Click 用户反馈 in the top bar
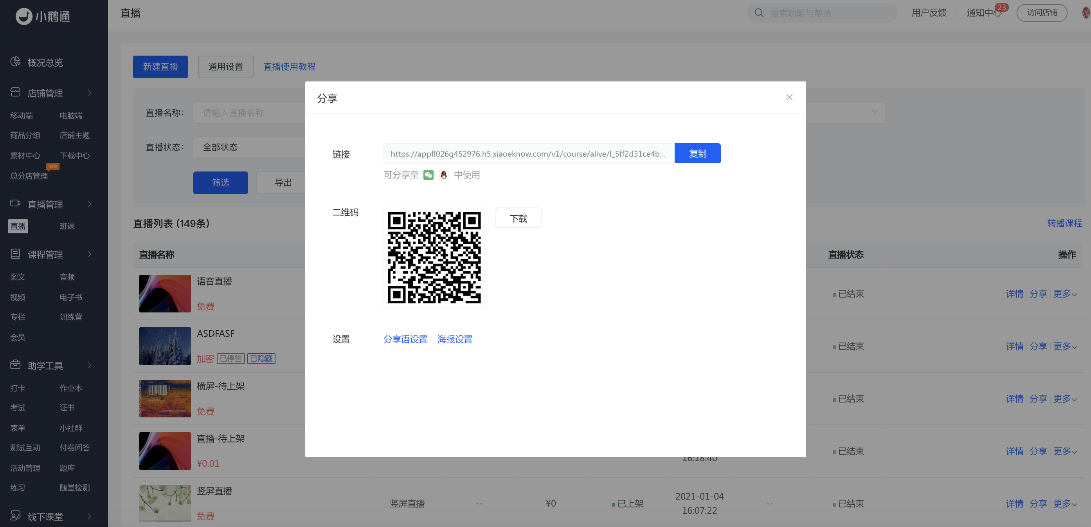1091x527 pixels. tap(929, 13)
